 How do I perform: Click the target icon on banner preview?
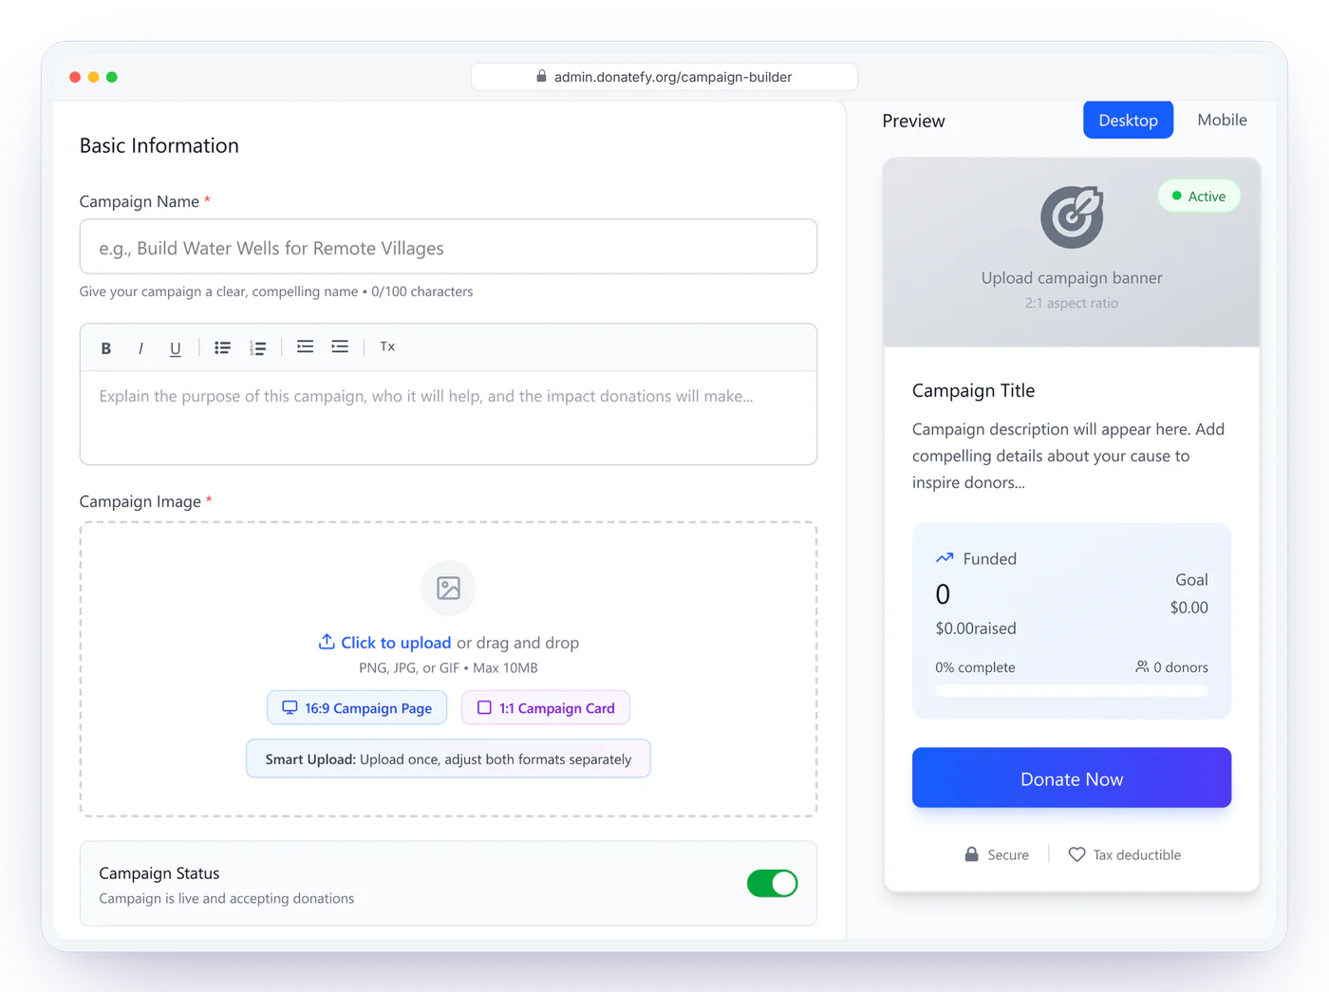point(1072,216)
